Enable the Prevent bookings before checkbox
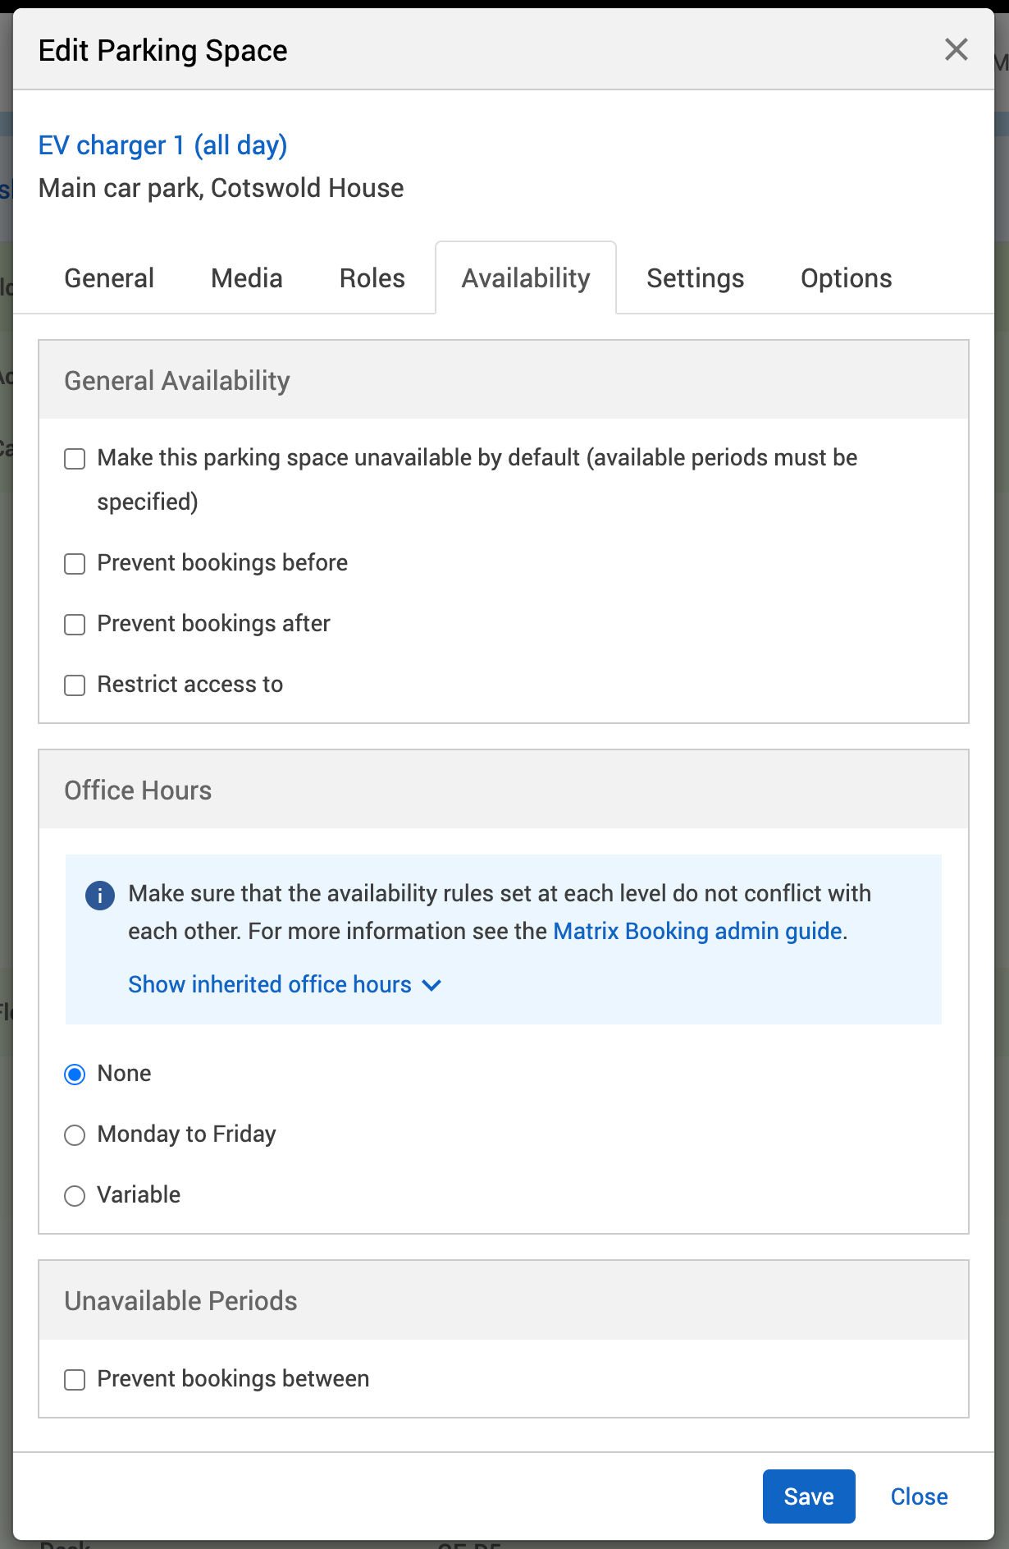This screenshot has height=1549, width=1009. click(75, 564)
